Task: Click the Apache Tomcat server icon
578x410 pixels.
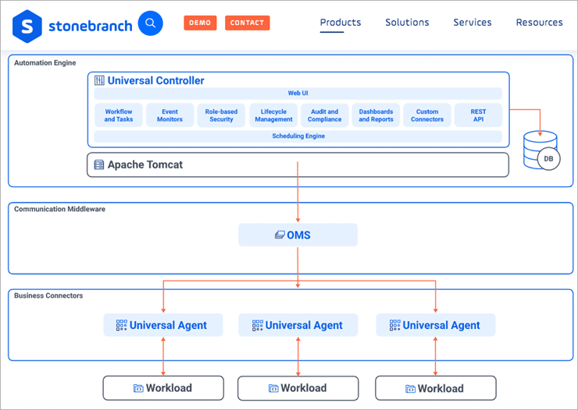Action: [x=98, y=164]
